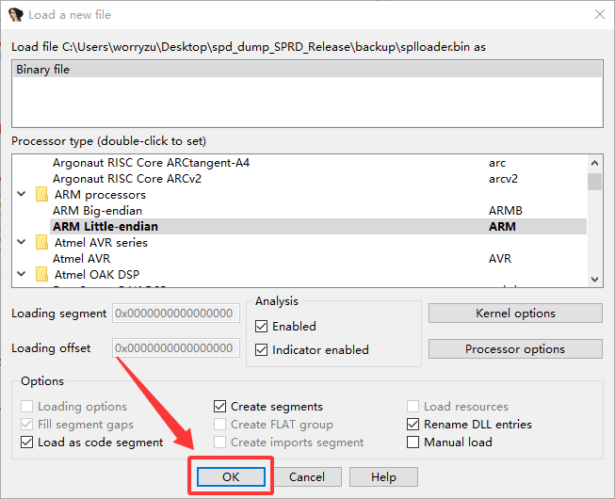The height and width of the screenshot is (499, 615).
Task: Toggle the Create FLAT group checkbox
Action: [219, 424]
